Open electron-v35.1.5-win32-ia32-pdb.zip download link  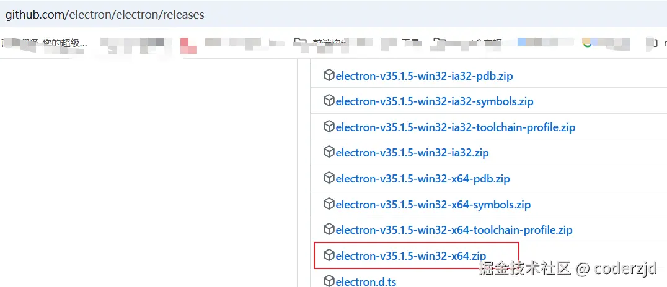coord(424,76)
